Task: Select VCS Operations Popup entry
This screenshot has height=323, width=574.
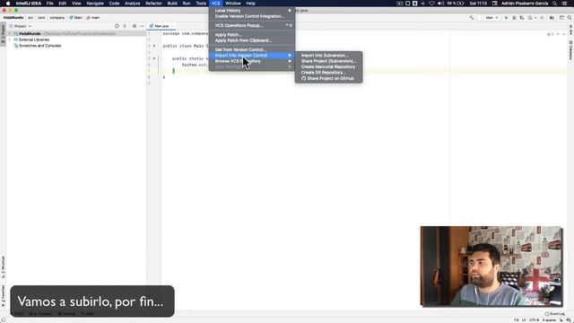Action: [x=252, y=26]
